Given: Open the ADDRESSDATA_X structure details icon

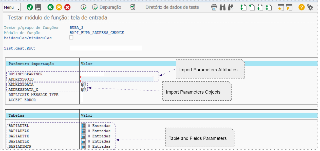Looking at the screenshot, I should click(x=83, y=90).
